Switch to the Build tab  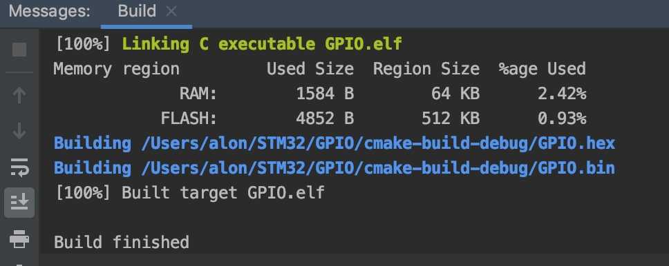click(x=137, y=11)
